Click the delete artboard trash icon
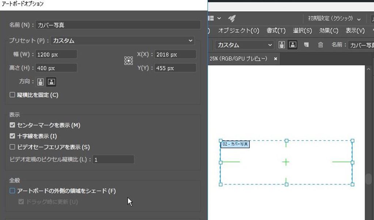Viewport: 374px width, 220px height. (320, 45)
